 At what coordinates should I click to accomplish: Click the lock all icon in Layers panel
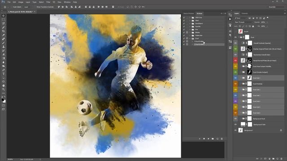pos(253,26)
